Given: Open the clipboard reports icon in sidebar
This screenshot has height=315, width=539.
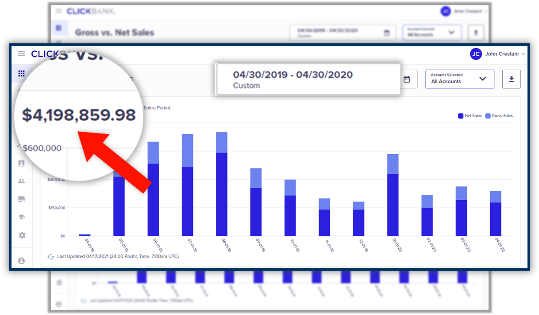Looking at the screenshot, I should [21, 163].
